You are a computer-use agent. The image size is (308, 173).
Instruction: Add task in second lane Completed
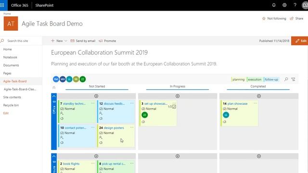(x=259, y=156)
